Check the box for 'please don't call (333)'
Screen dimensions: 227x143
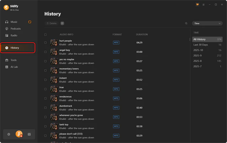tap(45, 136)
